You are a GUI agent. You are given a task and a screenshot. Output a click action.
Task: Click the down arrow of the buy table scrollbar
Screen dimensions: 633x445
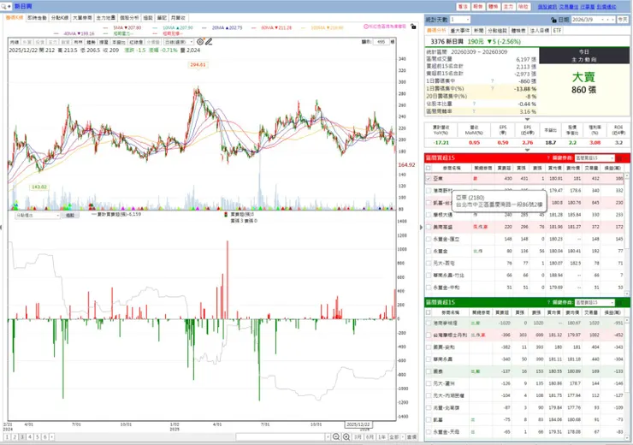627,294
